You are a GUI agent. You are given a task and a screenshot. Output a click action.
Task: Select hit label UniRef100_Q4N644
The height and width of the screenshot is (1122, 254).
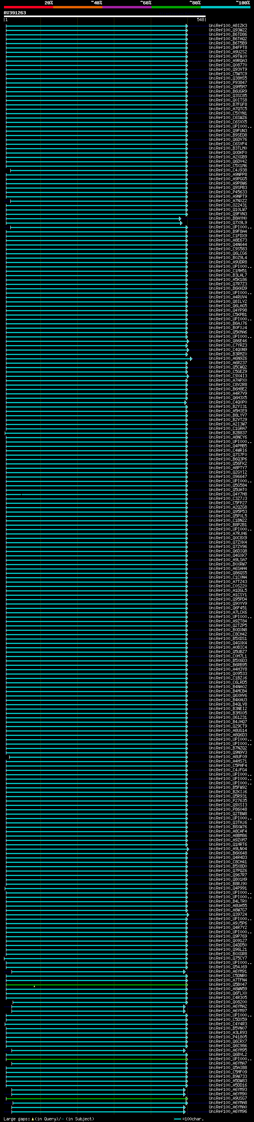(x=228, y=245)
